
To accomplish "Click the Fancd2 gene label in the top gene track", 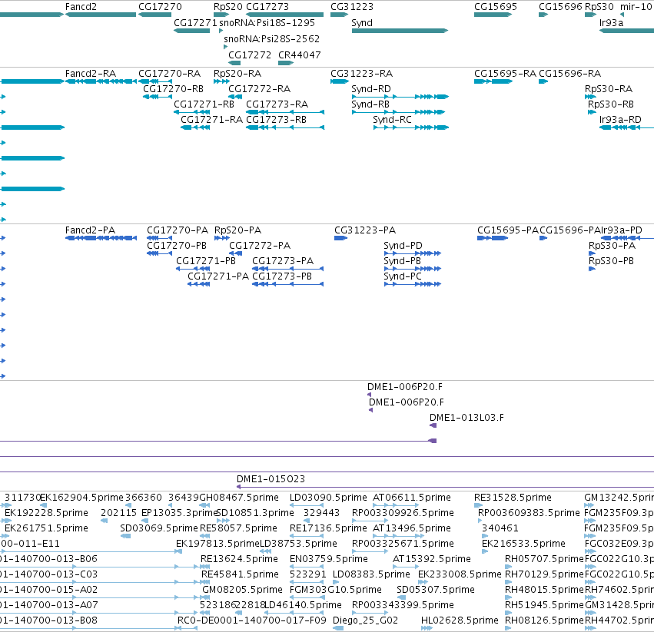I will pos(81,7).
